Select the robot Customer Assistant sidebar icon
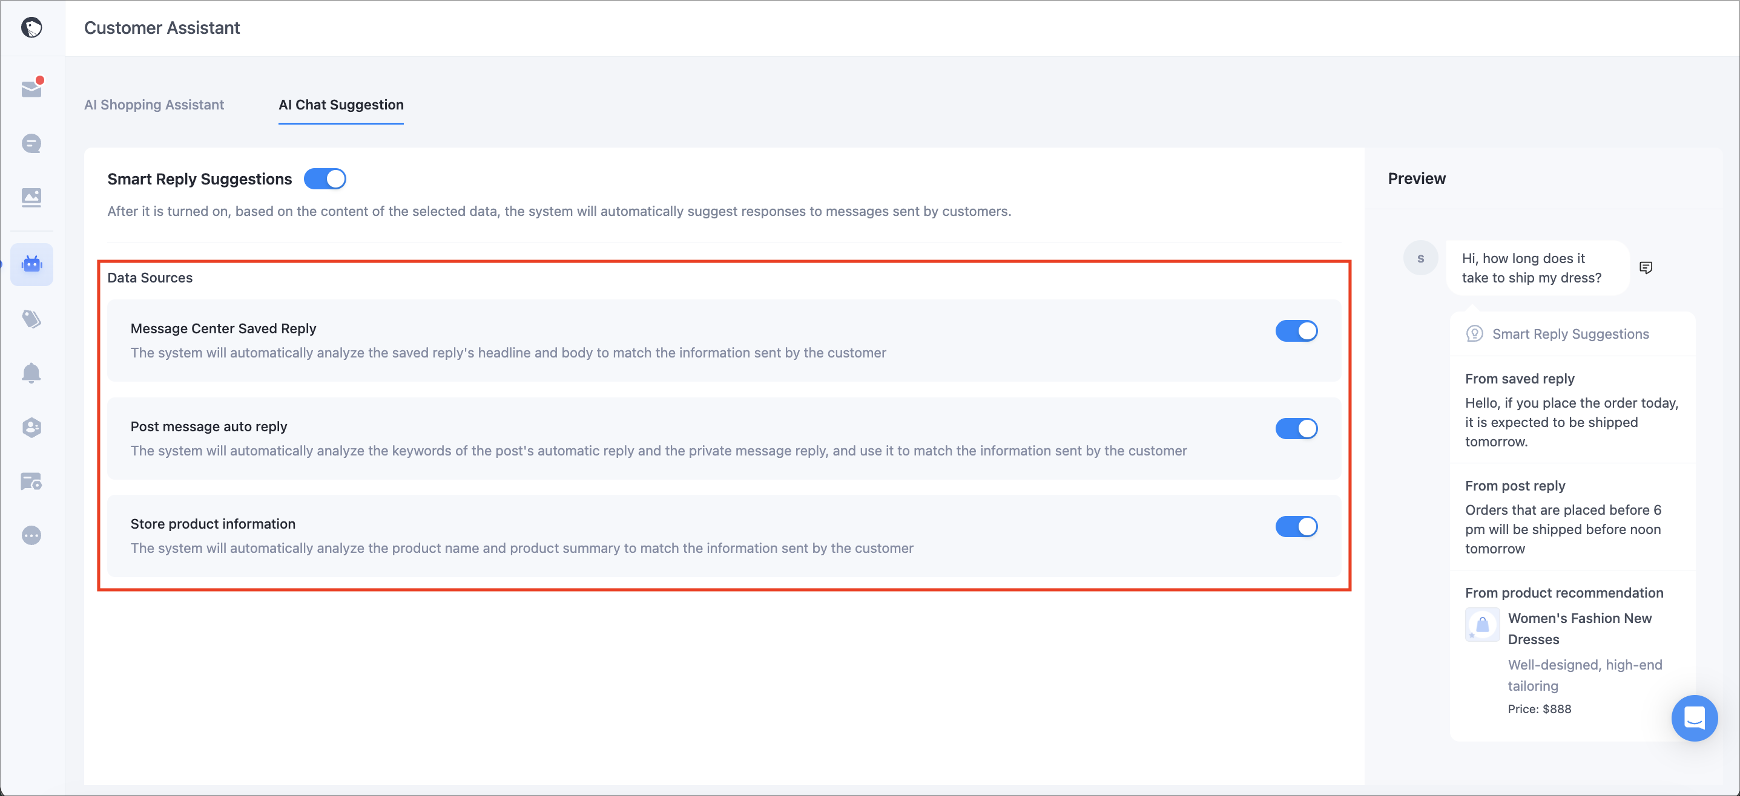 pos(31,264)
